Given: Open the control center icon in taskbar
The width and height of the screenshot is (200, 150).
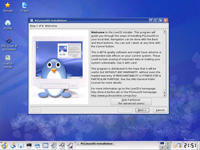Looking at the screenshot, I should (x=45, y=145).
